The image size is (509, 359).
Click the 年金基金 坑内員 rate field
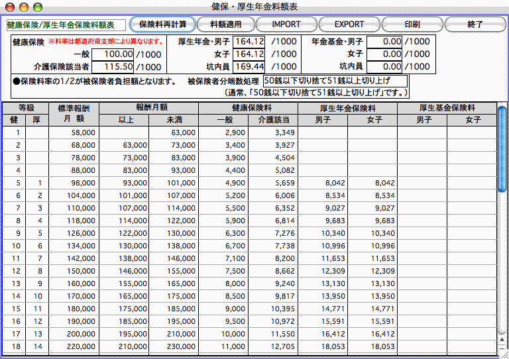click(384, 66)
